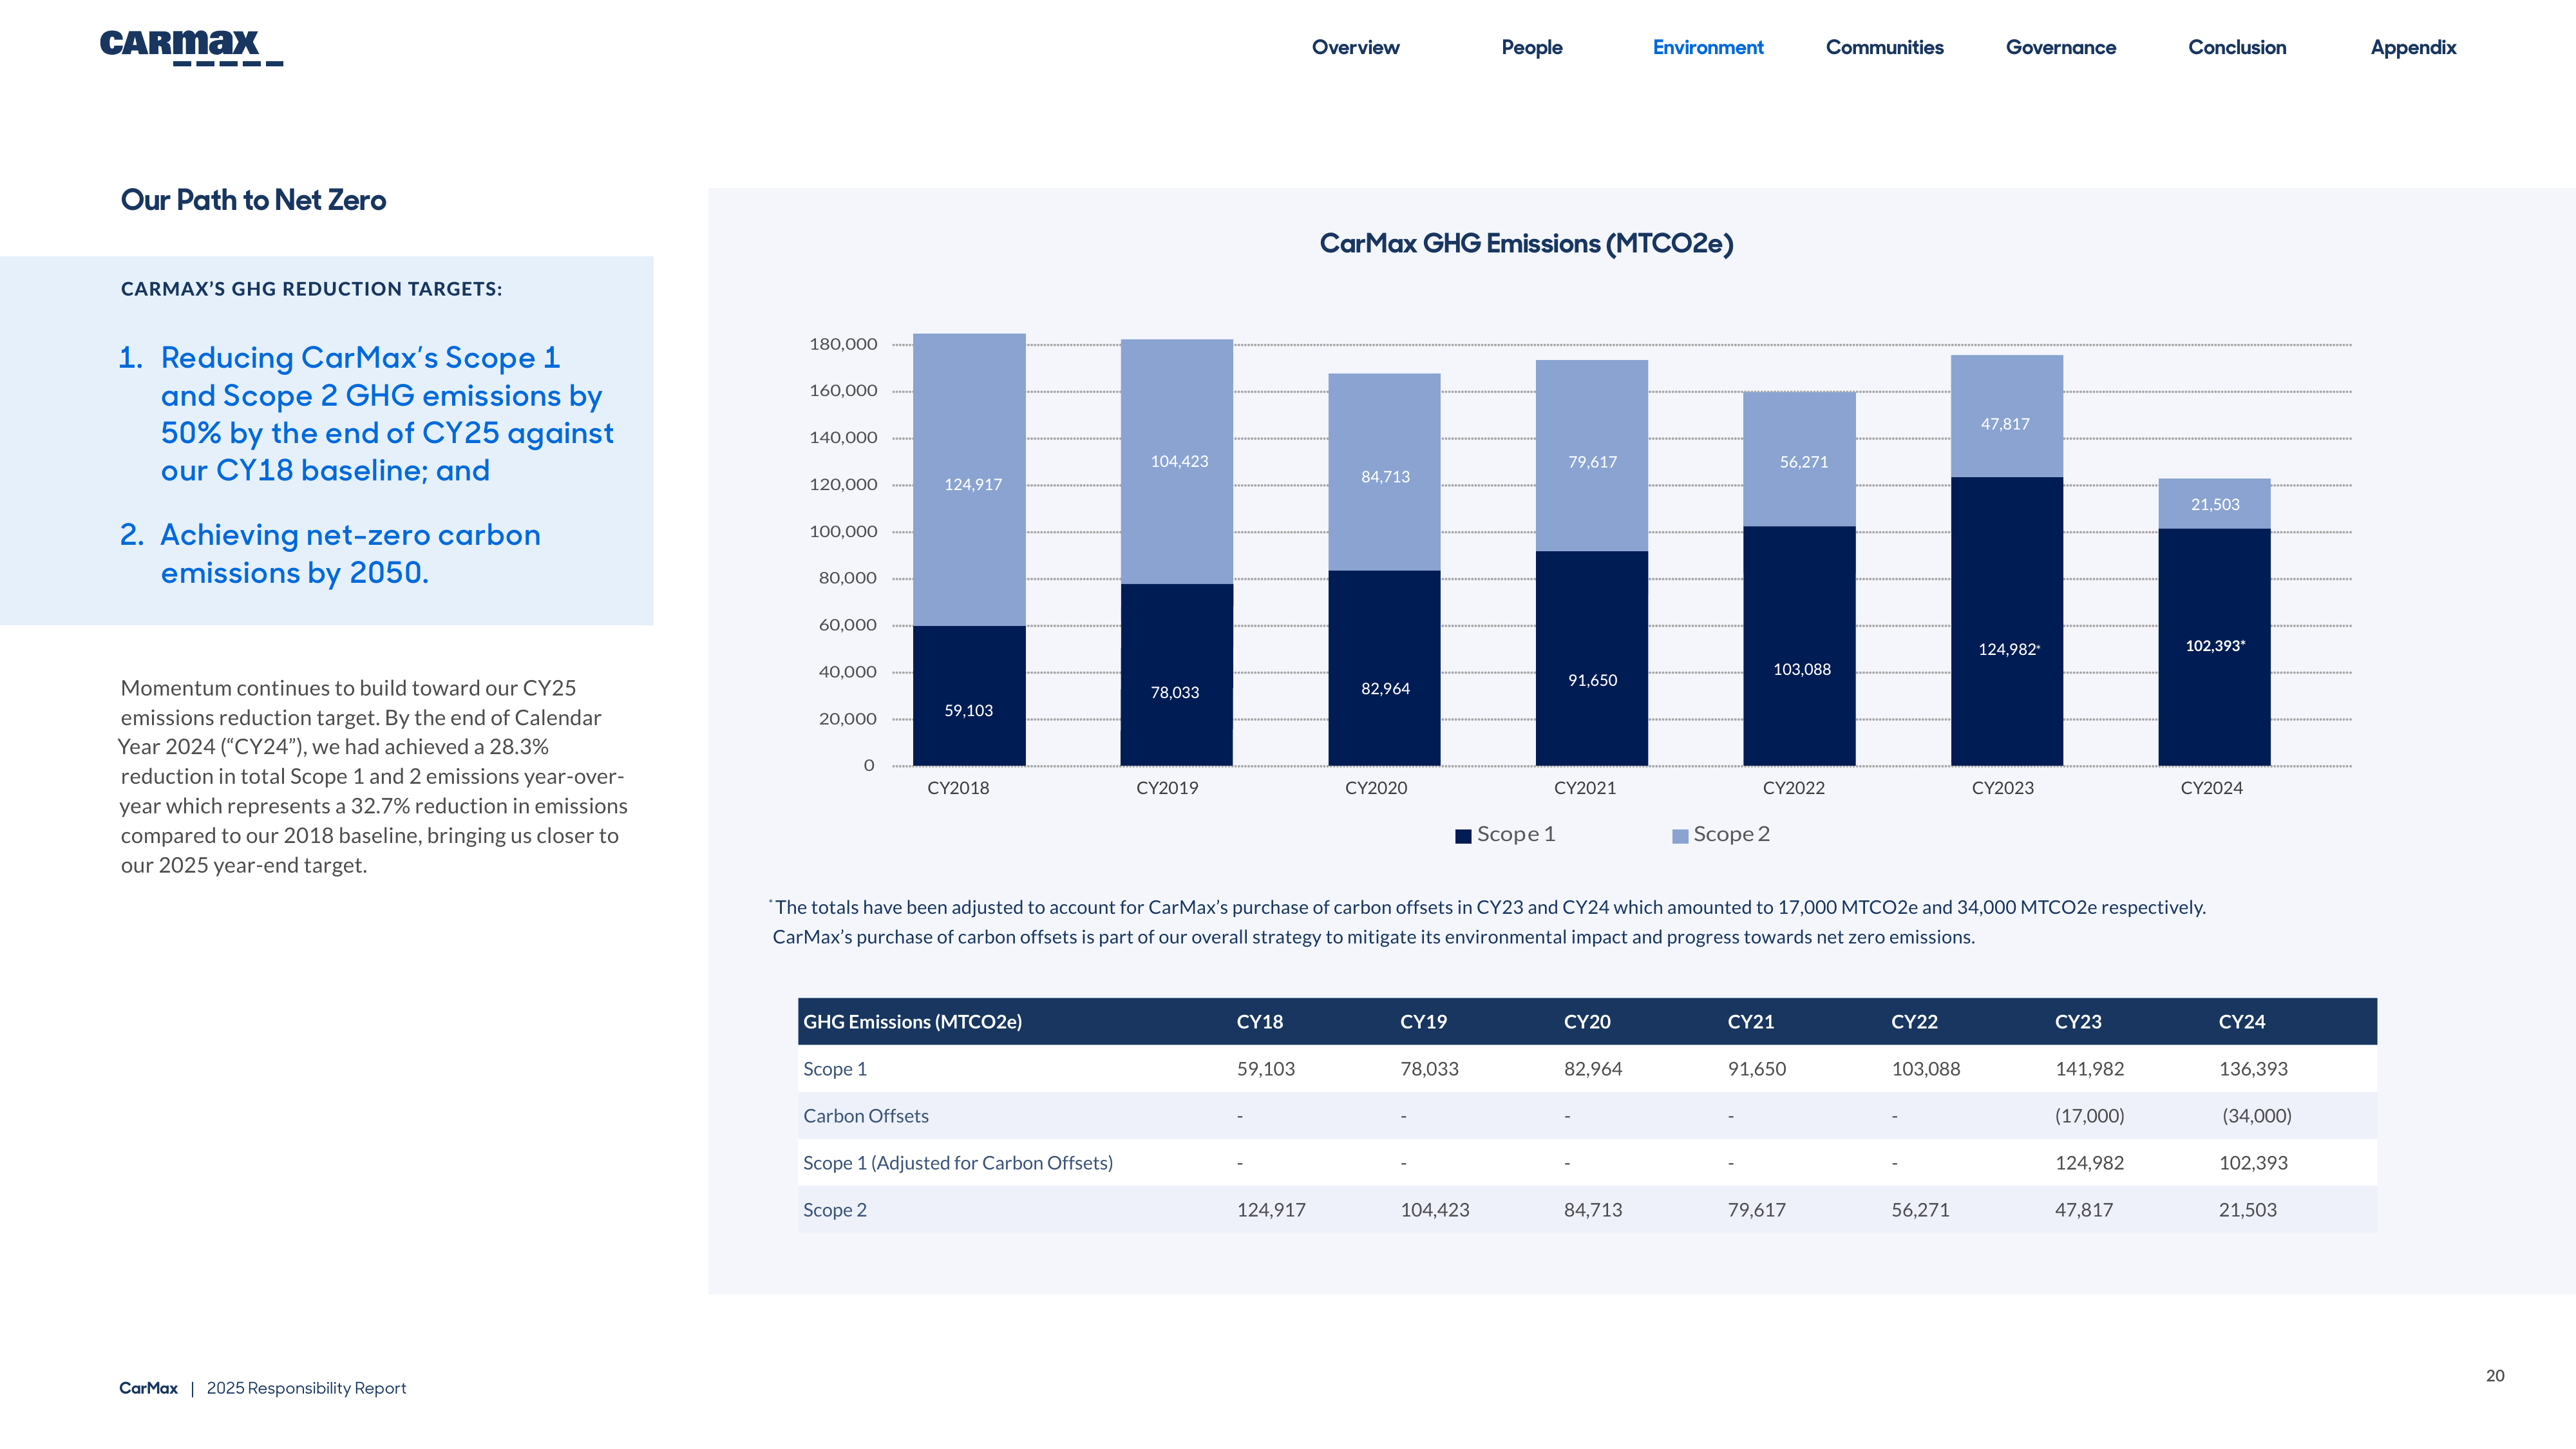Click the GHG Emissions (MTCO2e) table header
This screenshot has height=1449, width=2576.
pyautogui.click(x=912, y=1022)
